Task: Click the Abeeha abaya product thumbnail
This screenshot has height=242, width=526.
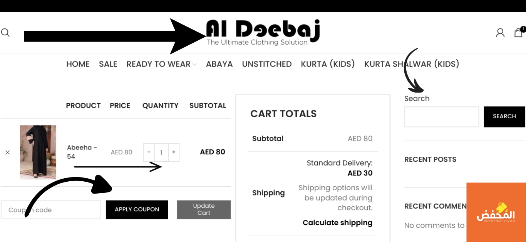Action: coord(38,152)
